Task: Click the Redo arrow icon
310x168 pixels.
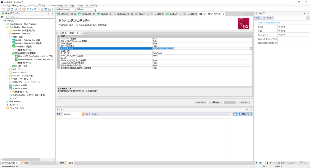Action: pos(31,9)
